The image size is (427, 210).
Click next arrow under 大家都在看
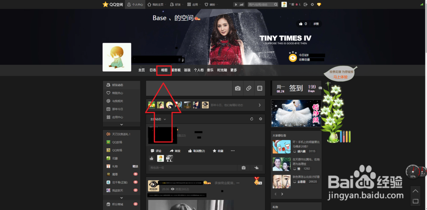click(282, 194)
